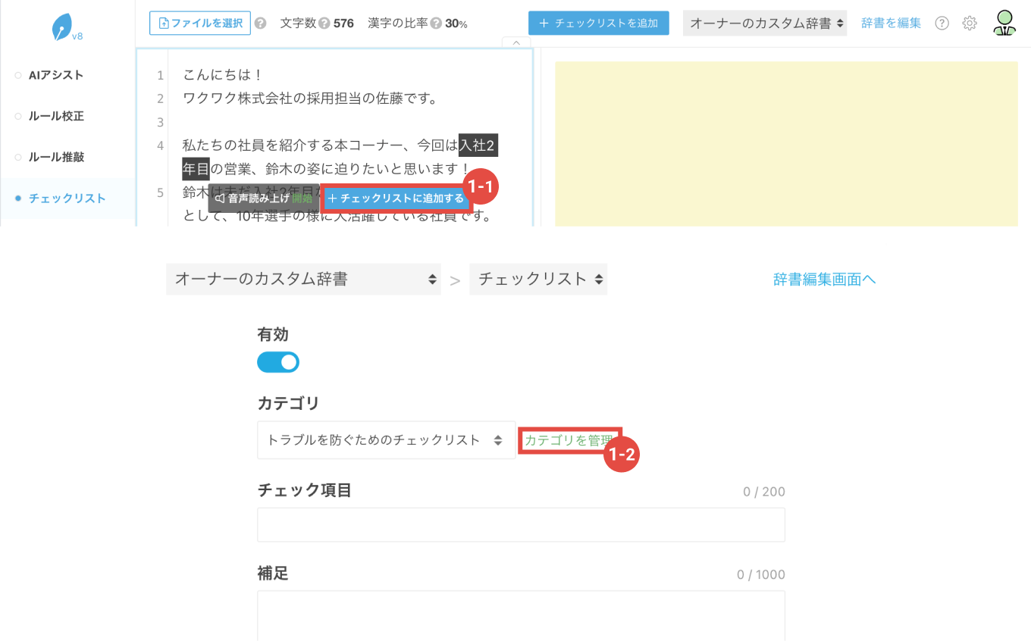Screen dimensions: 1031x641
Task: Click the チェックリストを追加 button
Action: (599, 23)
